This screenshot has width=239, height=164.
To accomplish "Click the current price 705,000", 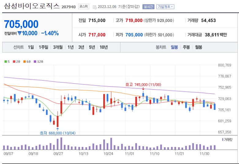I will click(21, 24).
